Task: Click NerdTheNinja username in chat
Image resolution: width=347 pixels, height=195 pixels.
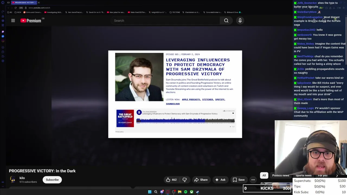Action: click(x=305, y=56)
